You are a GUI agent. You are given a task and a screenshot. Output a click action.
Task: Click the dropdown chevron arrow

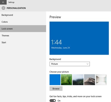[x=87, y=64]
